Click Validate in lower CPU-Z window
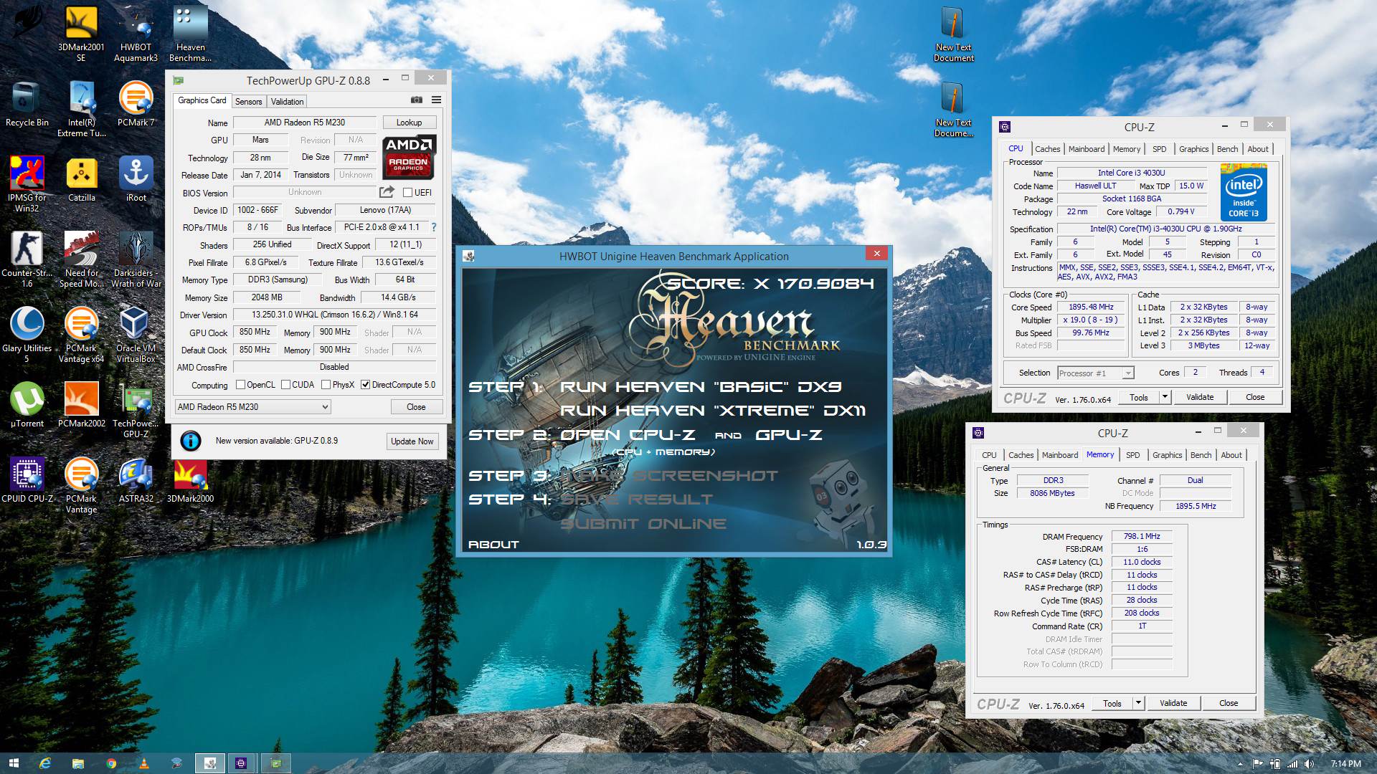 [1173, 703]
